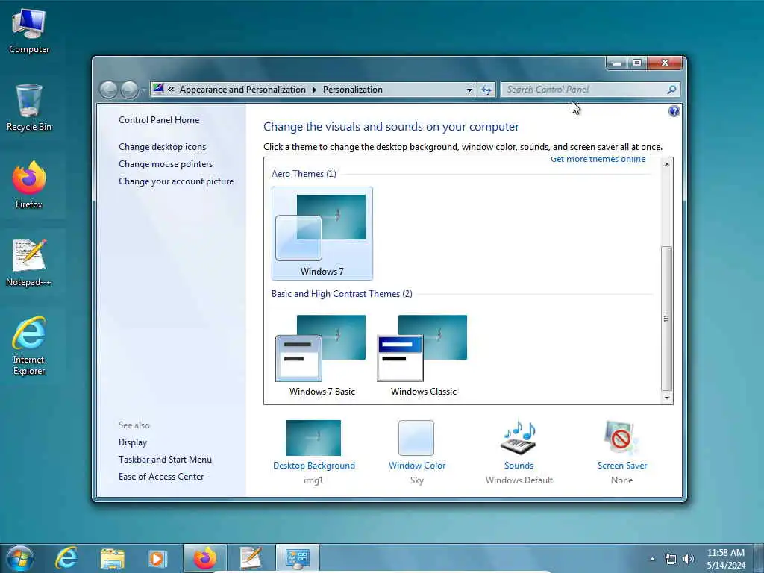The width and height of the screenshot is (764, 573).
Task: Click the theme list scrollbar thumb
Action: pyautogui.click(x=666, y=319)
